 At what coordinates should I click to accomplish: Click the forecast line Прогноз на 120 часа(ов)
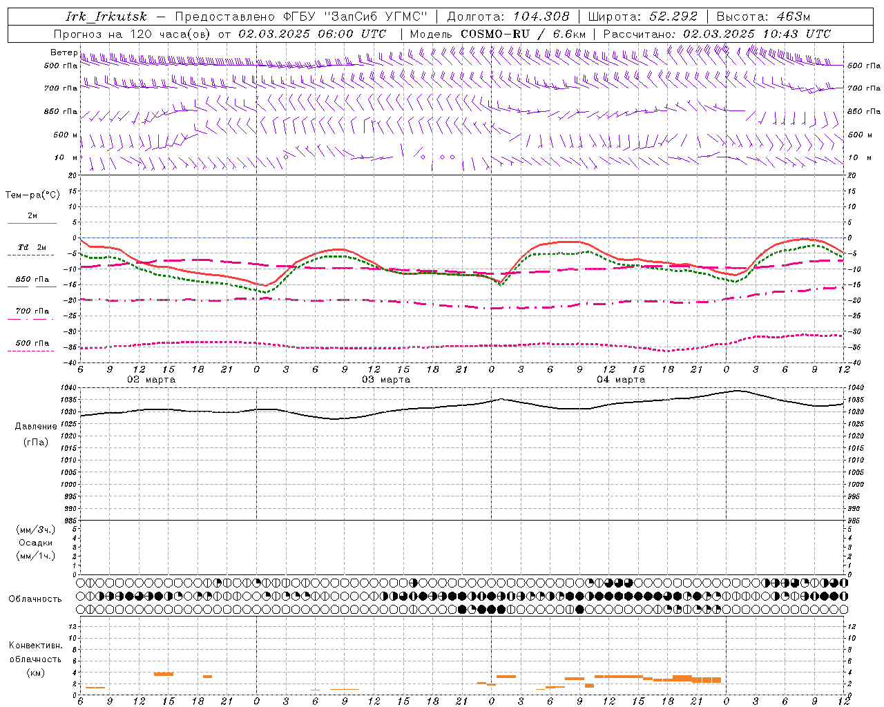tap(133, 34)
